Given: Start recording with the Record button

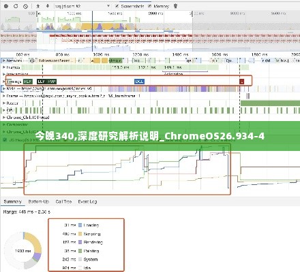Looking at the screenshot, I should tap(6, 6).
